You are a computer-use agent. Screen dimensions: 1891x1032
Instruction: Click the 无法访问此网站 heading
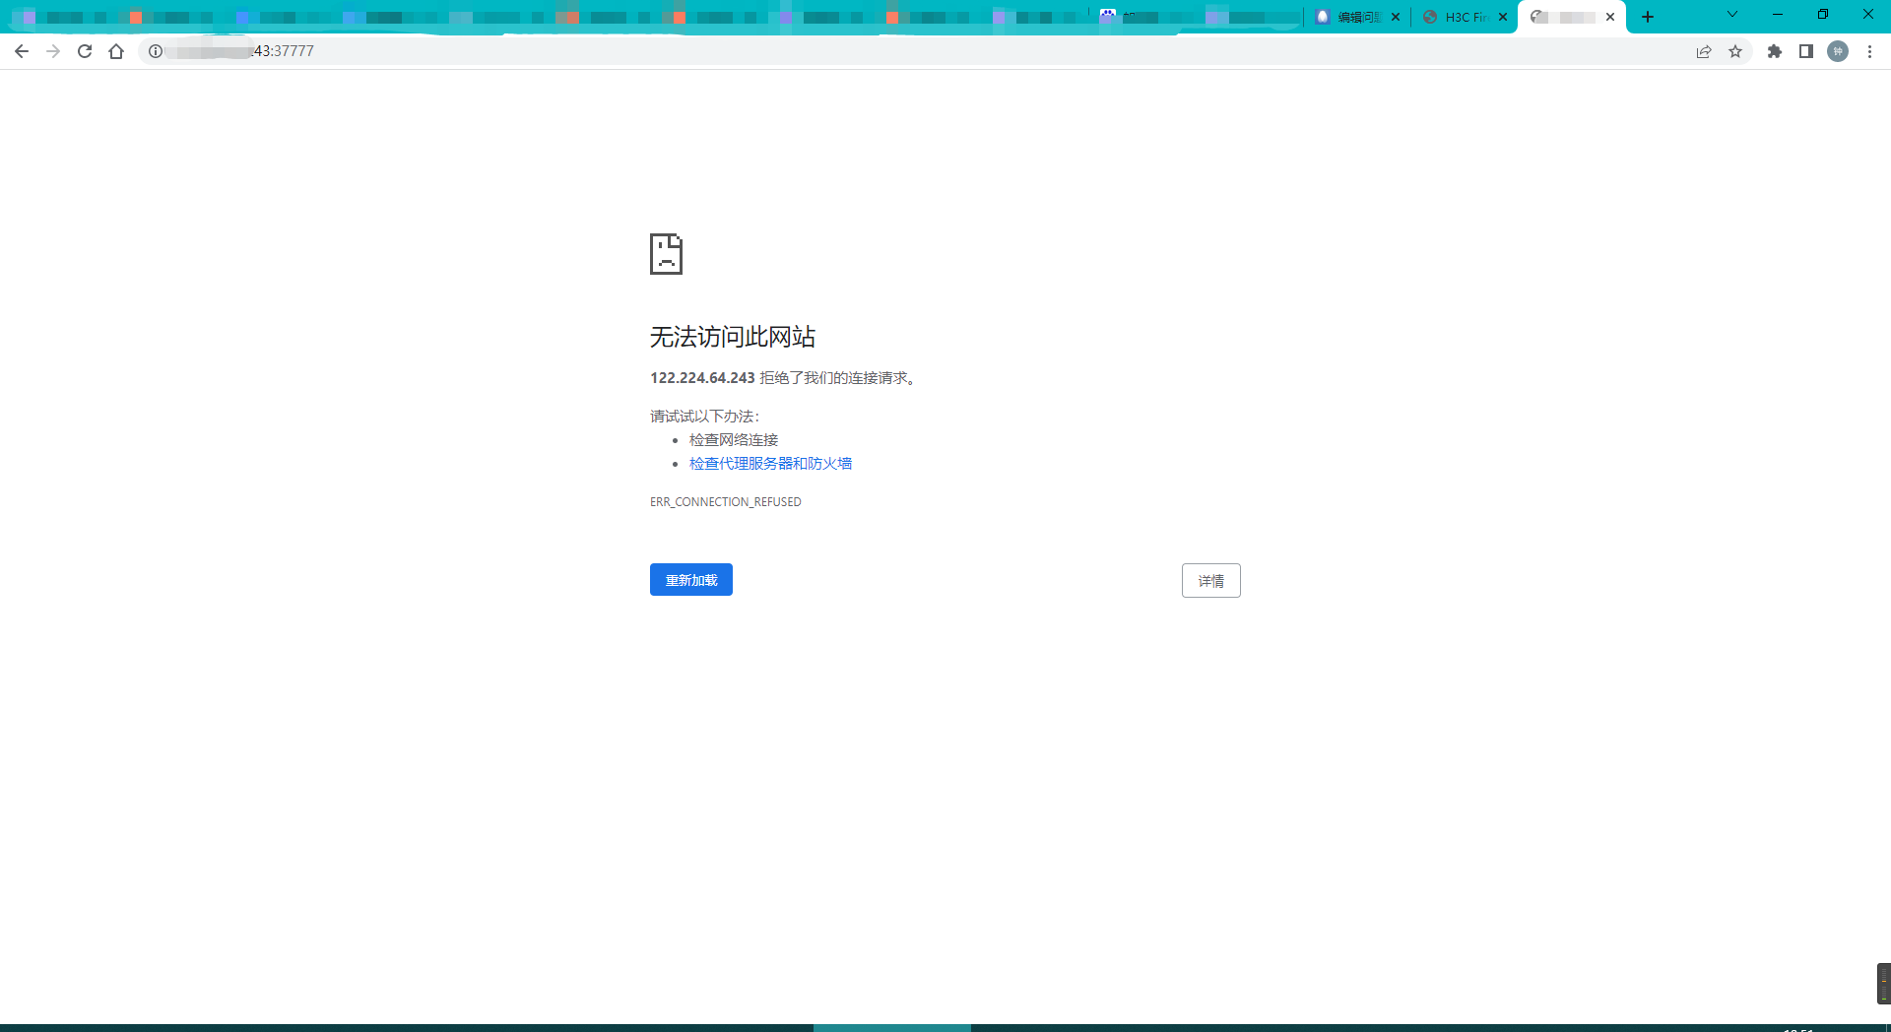(733, 337)
